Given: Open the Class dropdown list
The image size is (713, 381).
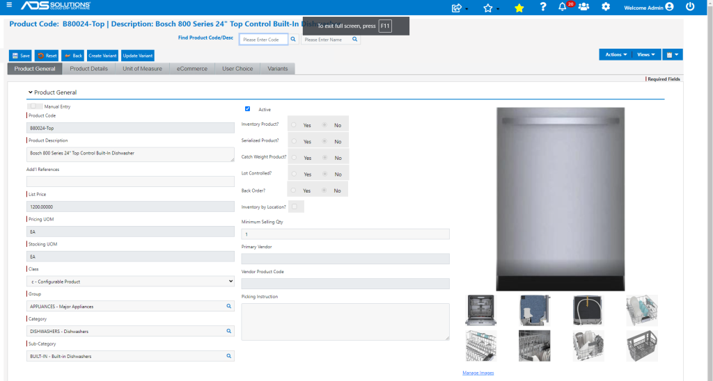Looking at the screenshot, I should 130,282.
